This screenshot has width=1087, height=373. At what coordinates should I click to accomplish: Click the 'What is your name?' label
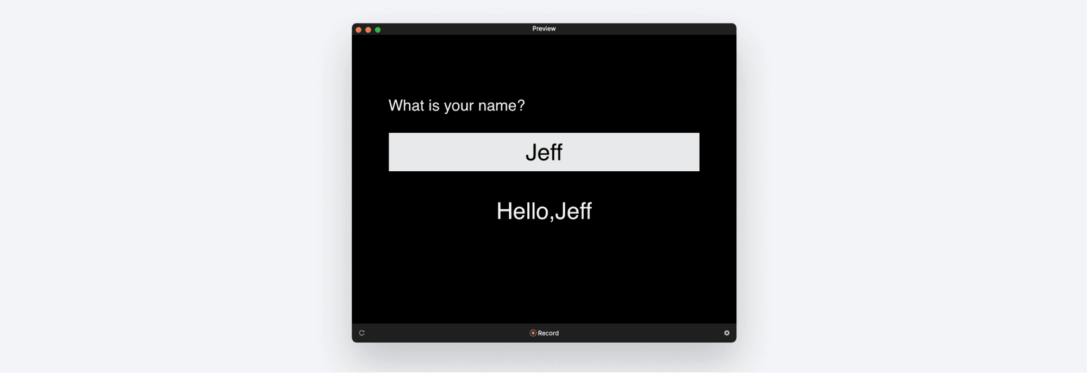[457, 105]
